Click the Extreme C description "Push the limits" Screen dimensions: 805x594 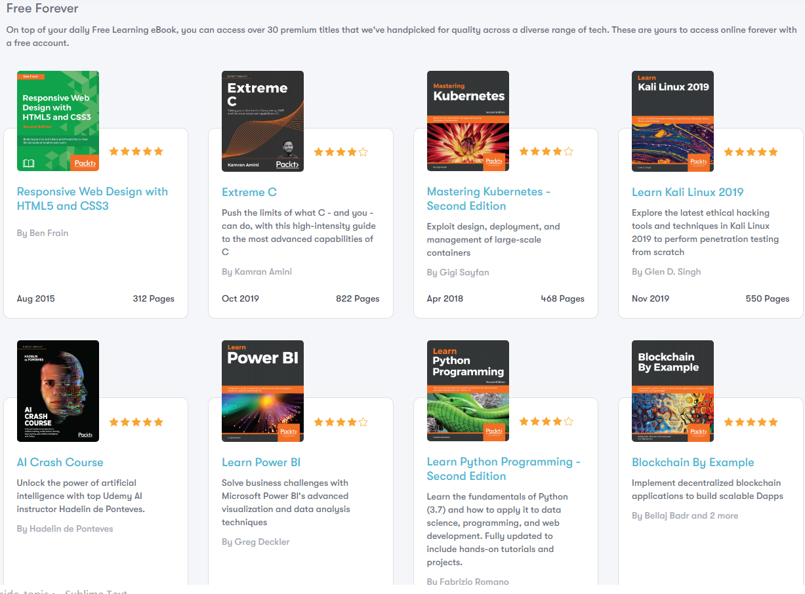pos(299,232)
